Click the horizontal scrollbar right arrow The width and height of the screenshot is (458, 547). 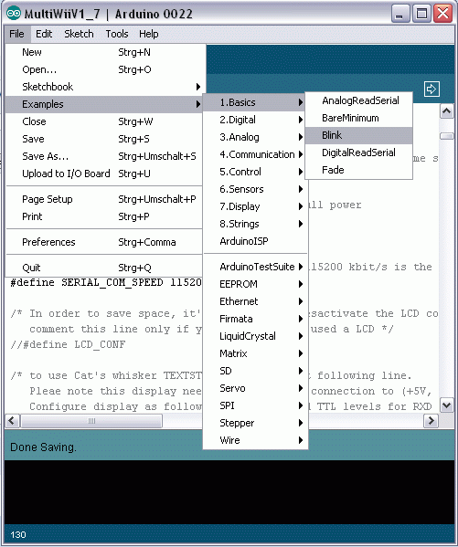coord(431,421)
